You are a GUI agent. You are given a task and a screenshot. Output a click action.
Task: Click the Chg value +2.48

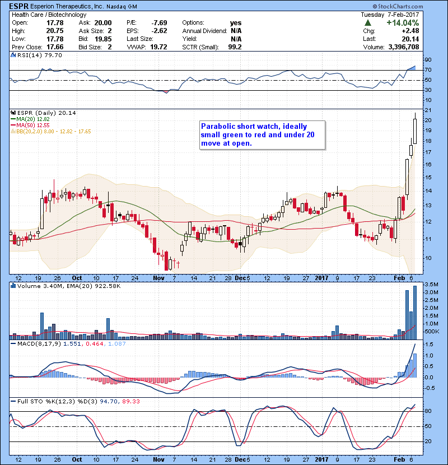click(x=410, y=31)
